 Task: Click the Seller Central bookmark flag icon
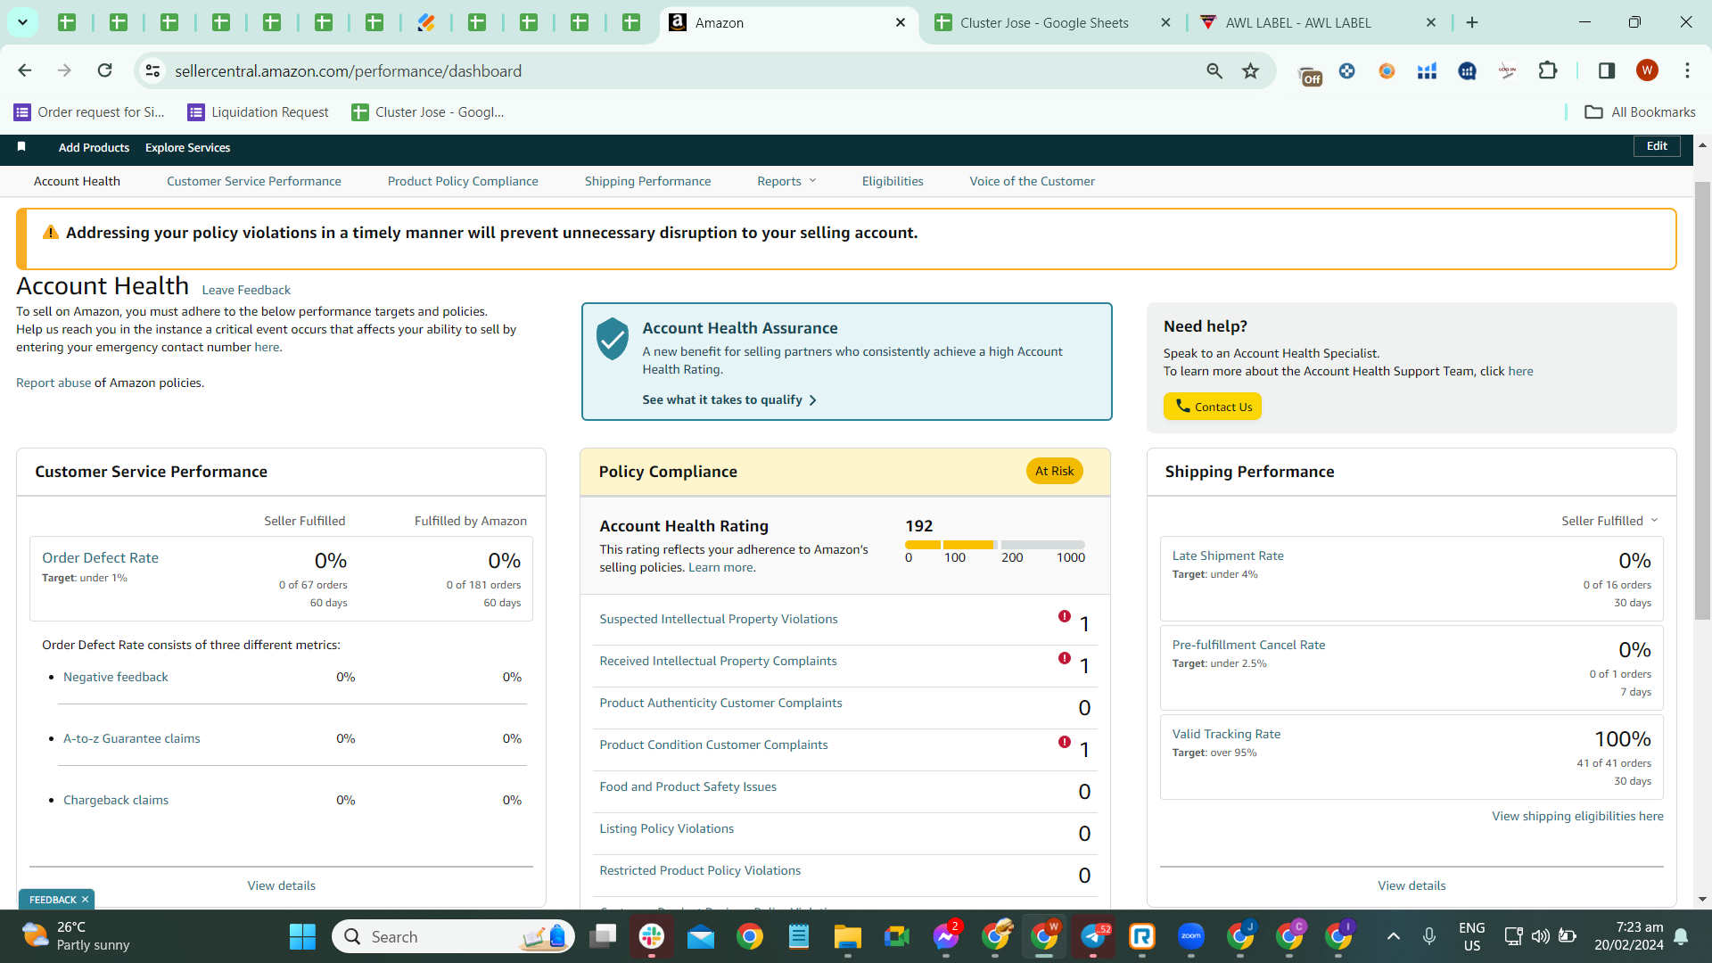(x=21, y=146)
